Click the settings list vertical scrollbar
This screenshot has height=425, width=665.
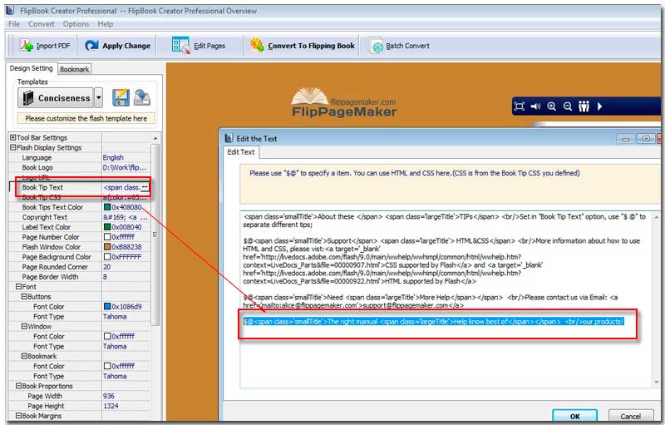(x=155, y=235)
